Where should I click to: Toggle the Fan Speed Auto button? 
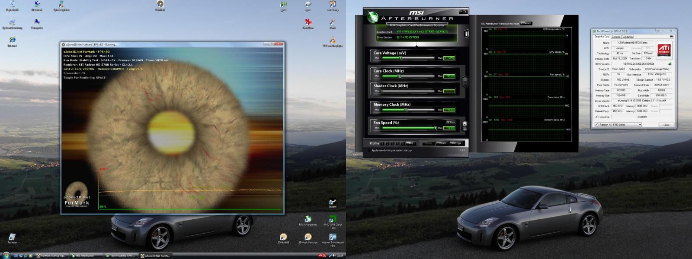[x=451, y=123]
